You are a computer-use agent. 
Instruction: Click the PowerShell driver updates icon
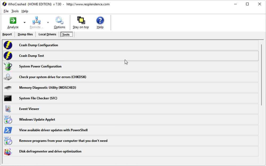pos(8,130)
